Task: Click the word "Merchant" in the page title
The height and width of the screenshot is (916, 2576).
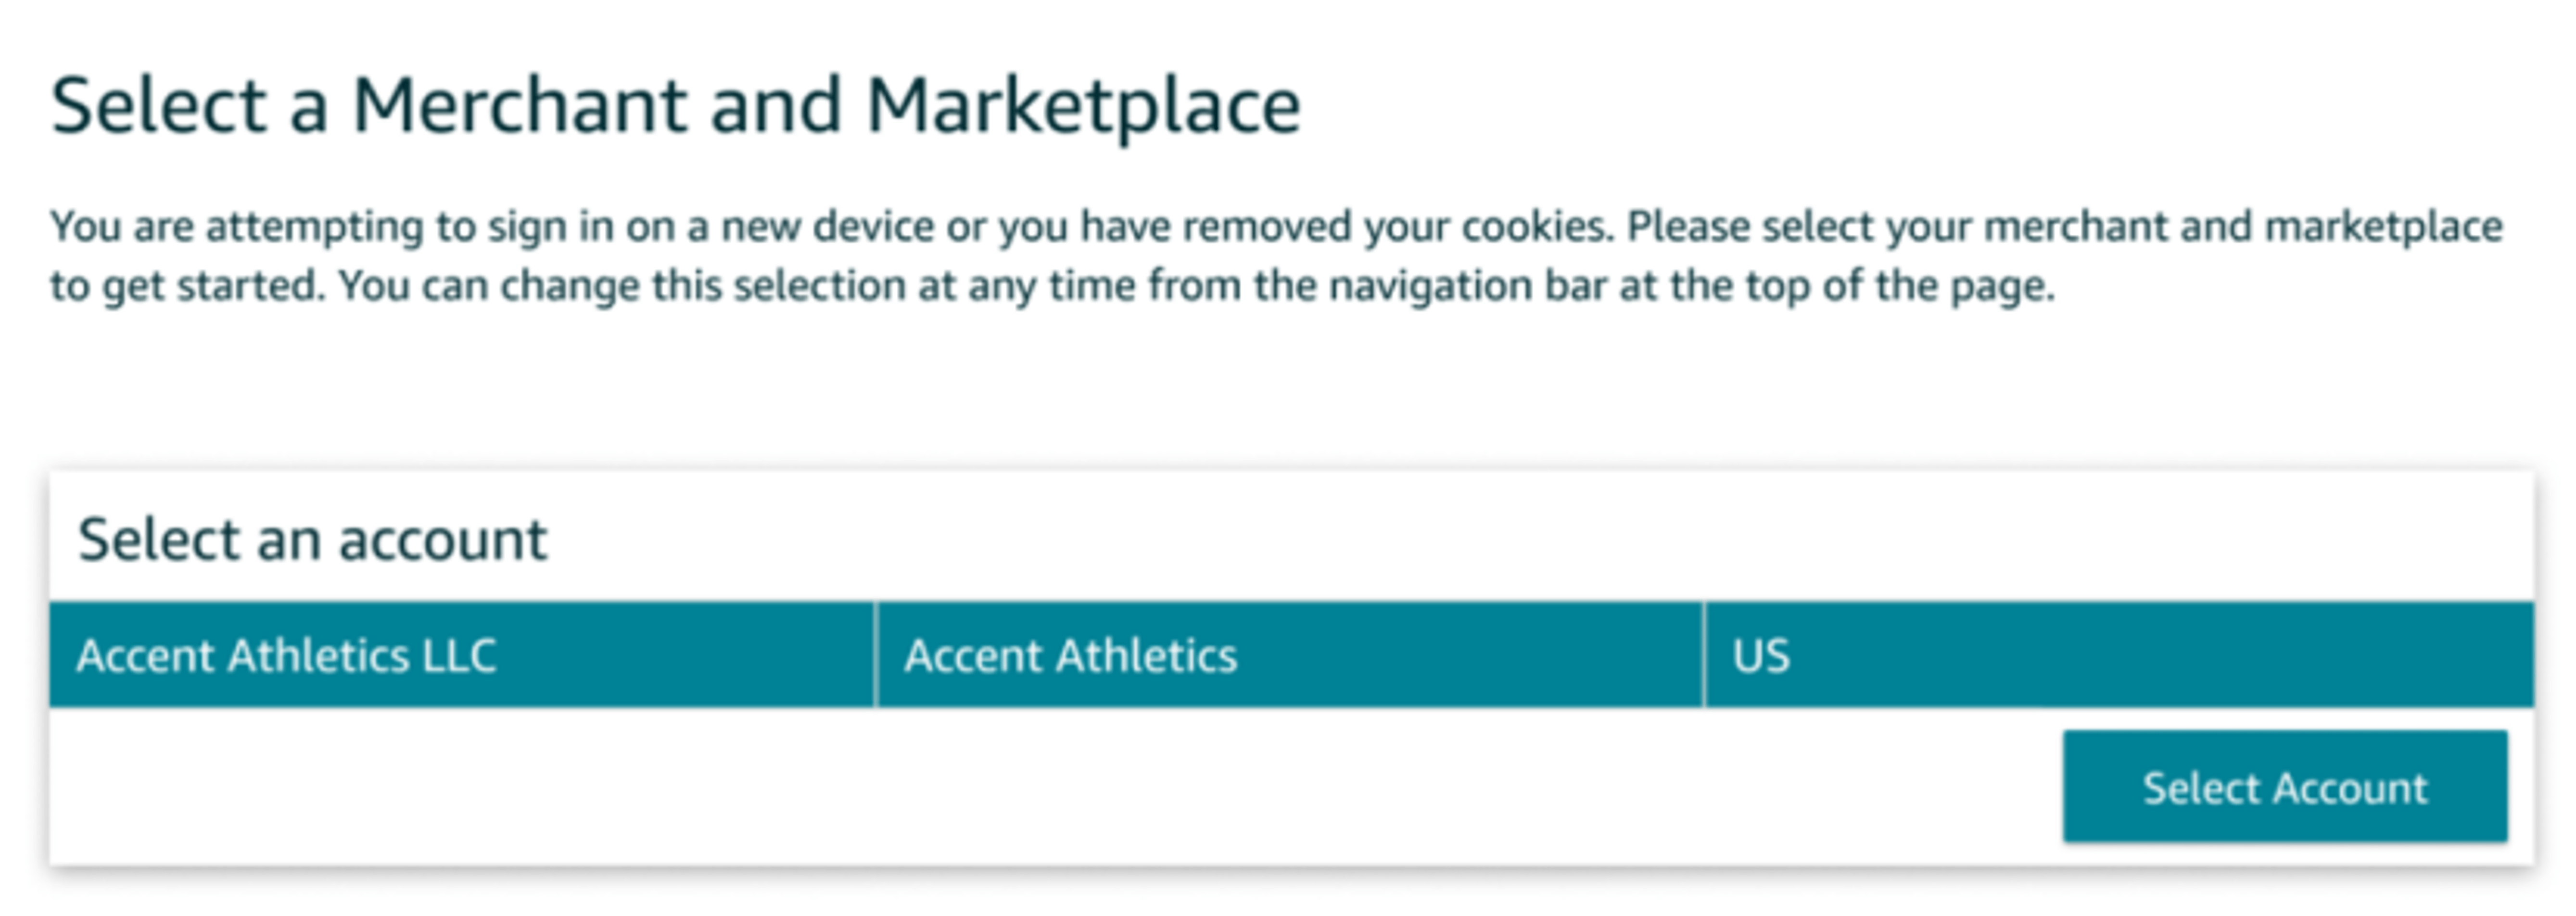Action: tap(520, 105)
